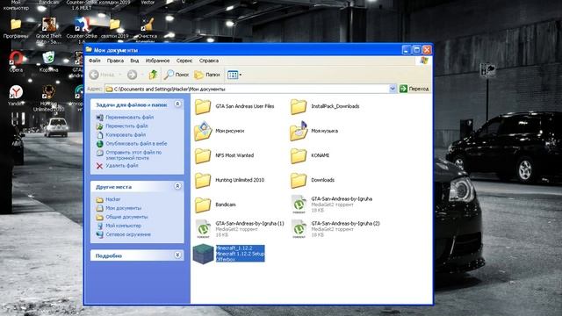Click Переименовать файл link
The image size is (562, 316).
pyautogui.click(x=129, y=117)
